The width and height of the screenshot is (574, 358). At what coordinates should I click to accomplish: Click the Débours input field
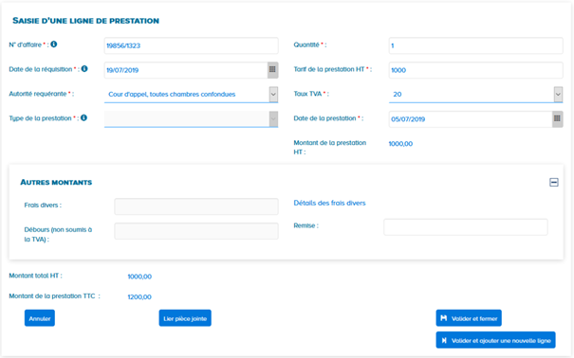point(196,231)
